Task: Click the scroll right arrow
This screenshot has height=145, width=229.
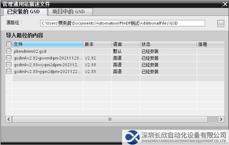Action: pyautogui.click(x=221, y=119)
